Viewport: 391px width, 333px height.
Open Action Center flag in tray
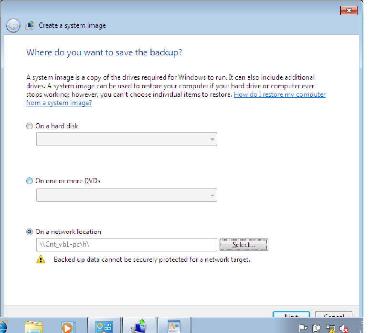[x=303, y=328]
